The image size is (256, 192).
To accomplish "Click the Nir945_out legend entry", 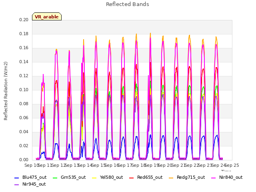I will (30, 184).
